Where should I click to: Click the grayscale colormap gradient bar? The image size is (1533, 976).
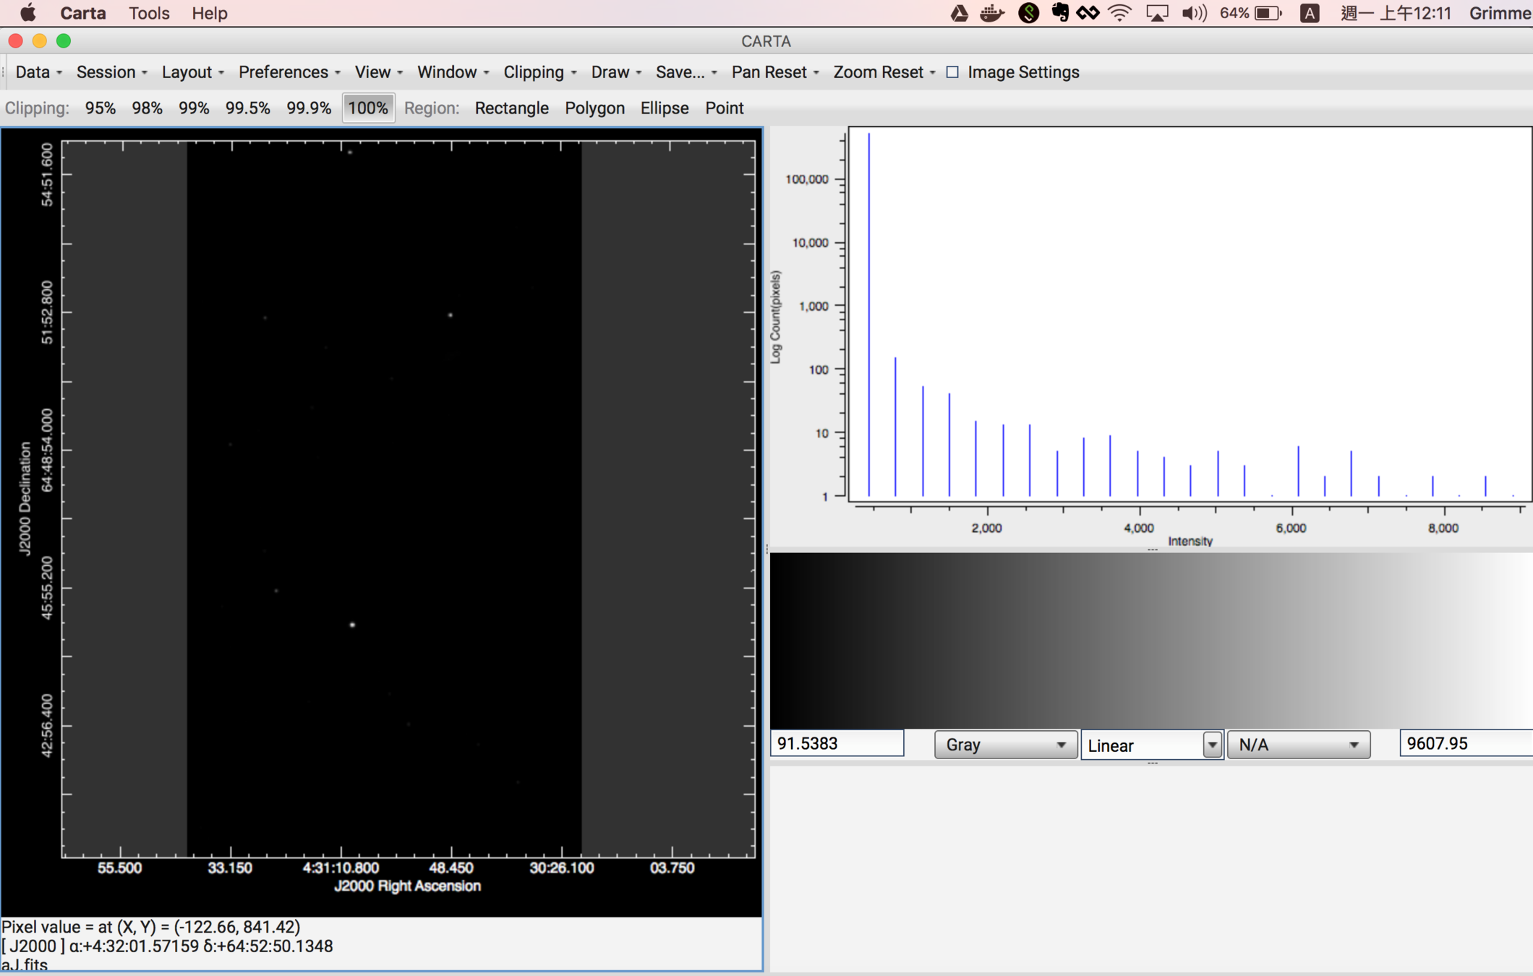[x=1150, y=640]
